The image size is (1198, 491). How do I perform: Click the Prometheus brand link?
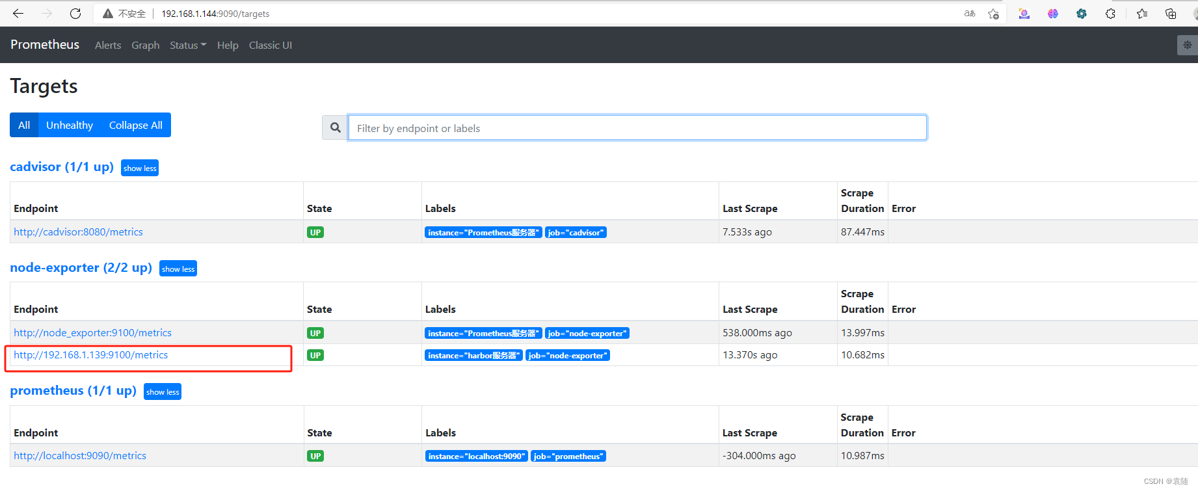click(45, 44)
